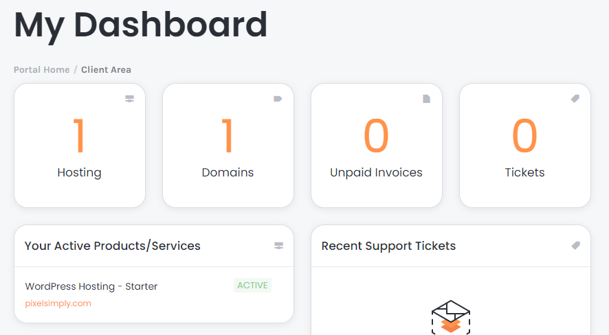
Task: Click ticket icon in Recent Support Tickets header
Action: 576,246
